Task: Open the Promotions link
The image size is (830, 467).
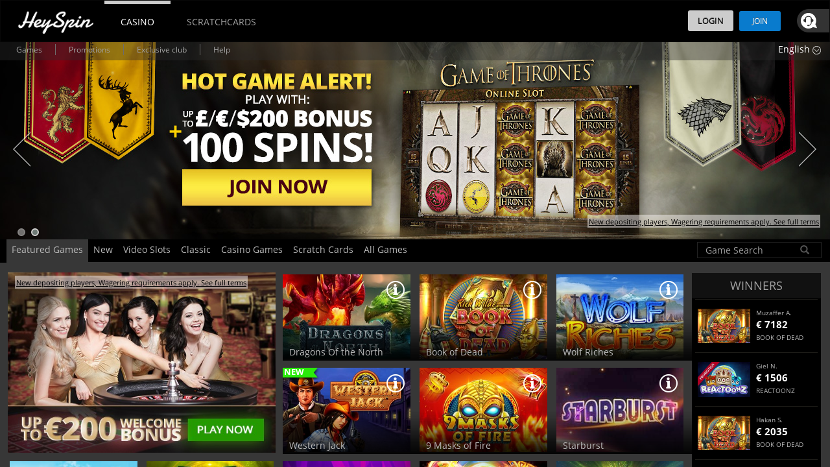Action: pos(89,50)
